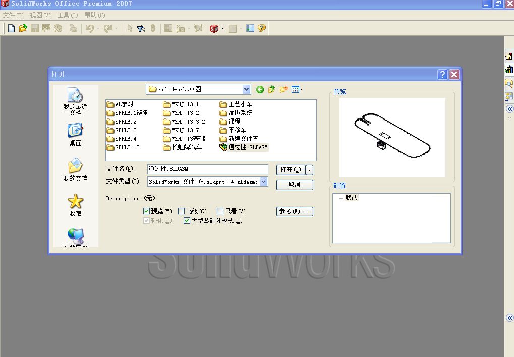The height and width of the screenshot is (357, 514).
Task: Open the File Explorer side panel icon
Action: tap(509, 83)
